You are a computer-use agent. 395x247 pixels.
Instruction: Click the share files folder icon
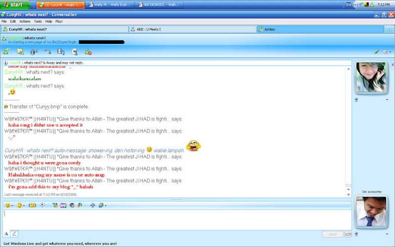pyautogui.click(x=20, y=52)
